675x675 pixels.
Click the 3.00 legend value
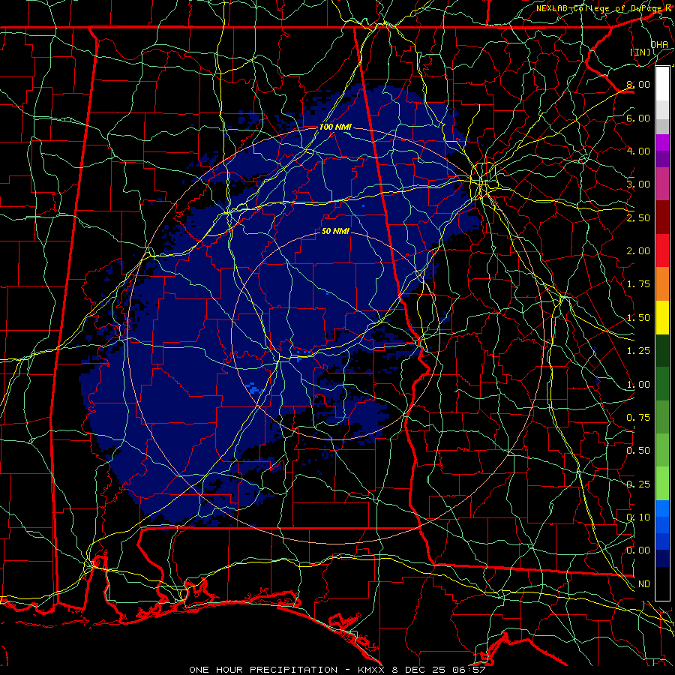point(638,184)
